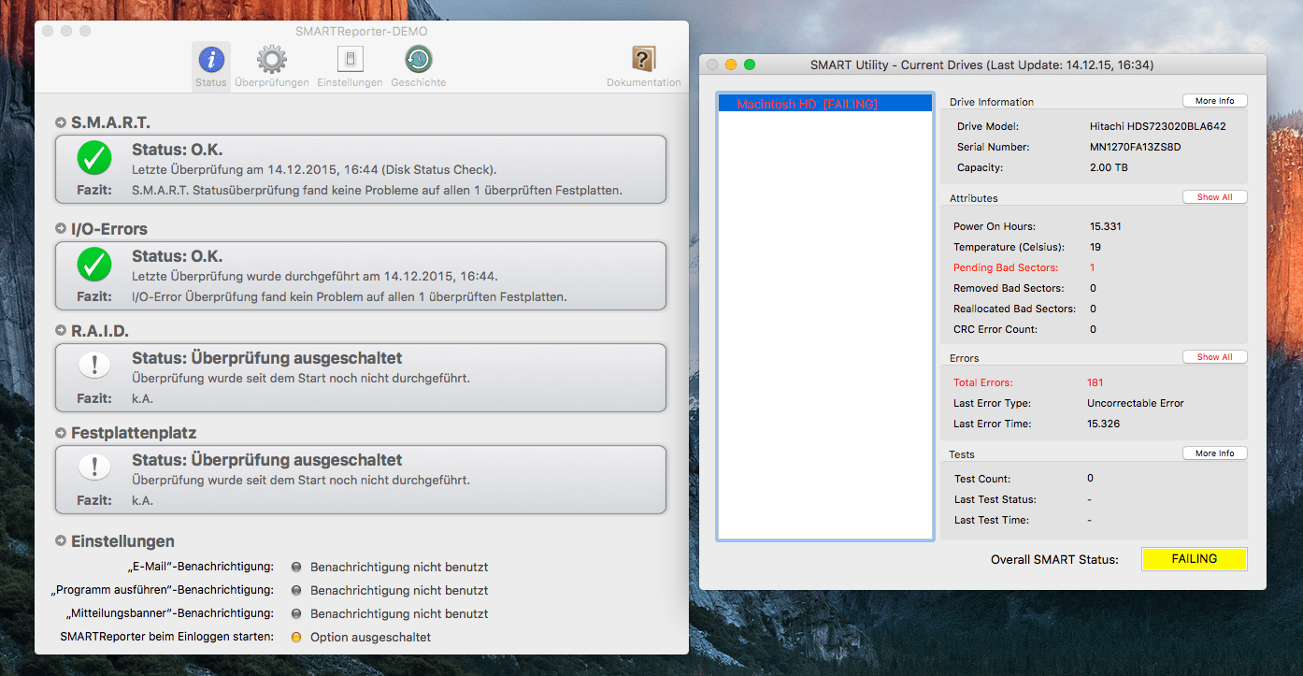The width and height of the screenshot is (1303, 676).
Task: Open the Überprüfungen gear icon
Action: (272, 62)
